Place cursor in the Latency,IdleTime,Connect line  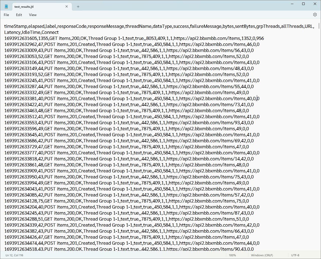tap(31, 32)
